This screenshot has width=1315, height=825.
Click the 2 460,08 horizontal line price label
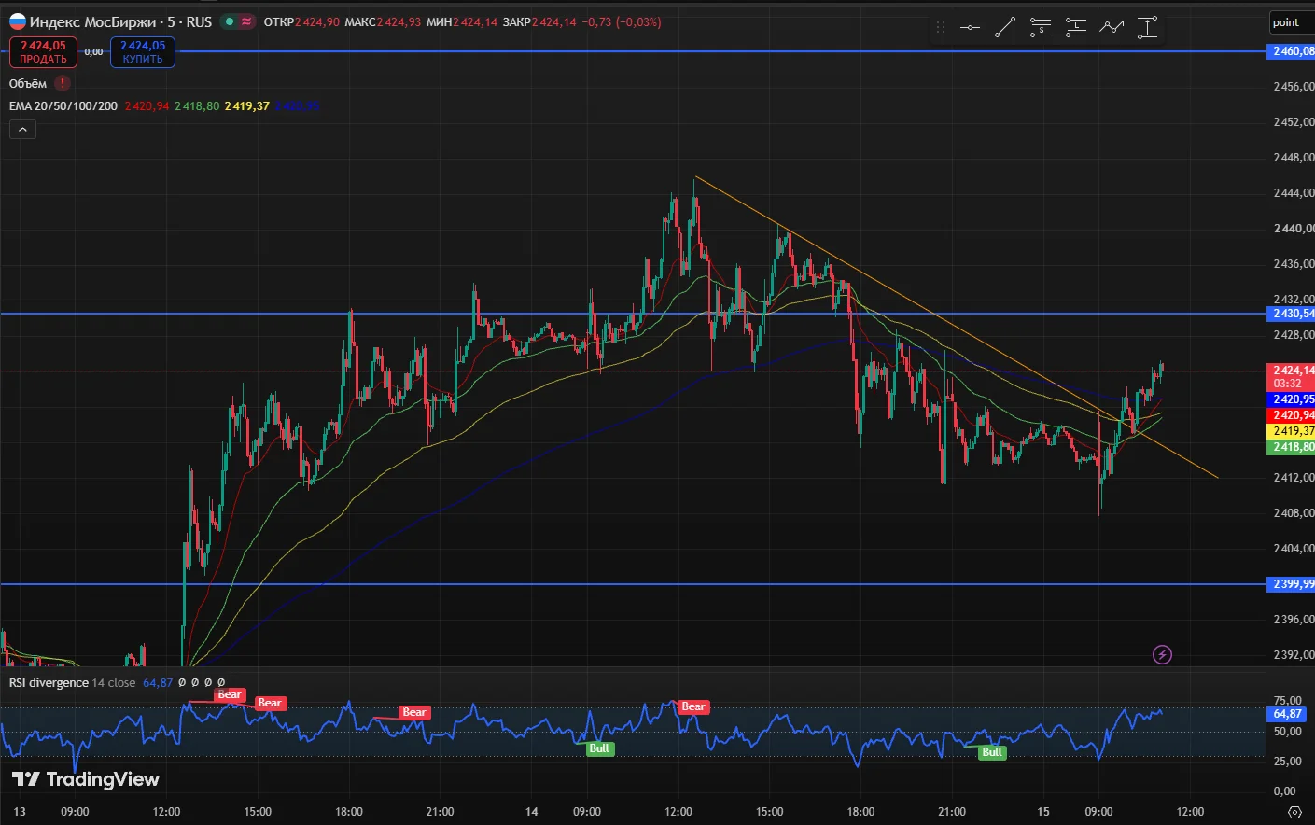click(1292, 51)
